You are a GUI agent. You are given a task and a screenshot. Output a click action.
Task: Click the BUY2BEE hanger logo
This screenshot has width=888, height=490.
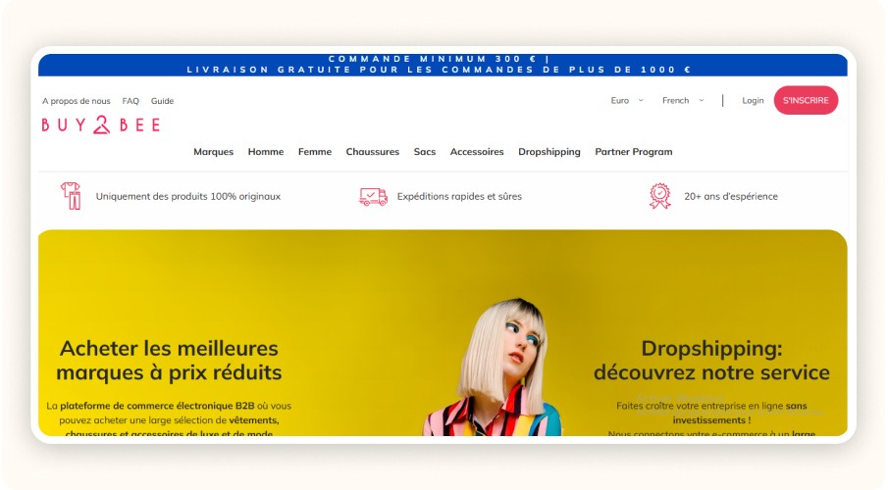[x=101, y=124]
